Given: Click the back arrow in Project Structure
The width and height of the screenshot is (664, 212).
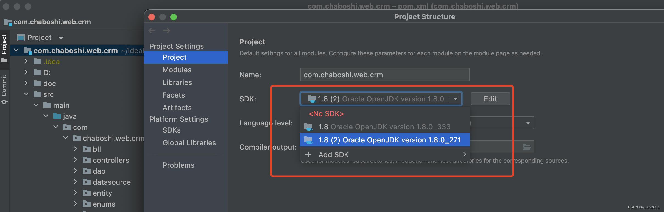Looking at the screenshot, I should point(152,31).
